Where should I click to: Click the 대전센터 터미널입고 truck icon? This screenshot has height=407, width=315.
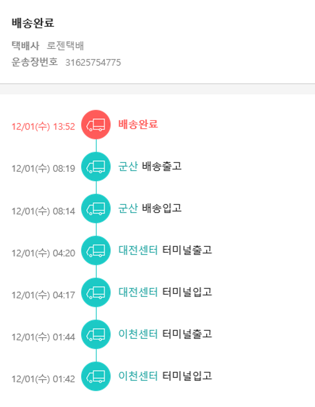pyautogui.click(x=96, y=293)
